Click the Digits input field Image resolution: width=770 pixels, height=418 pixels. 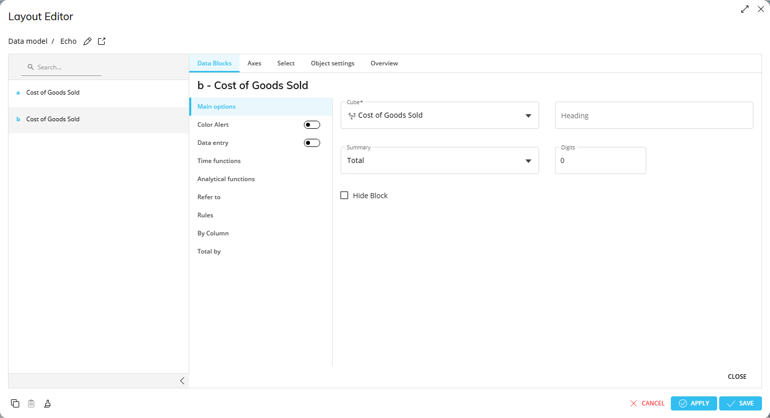pos(600,160)
